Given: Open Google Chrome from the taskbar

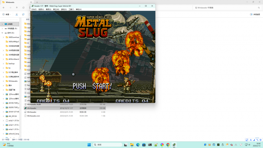Looking at the screenshot, I should click(x=168, y=145).
